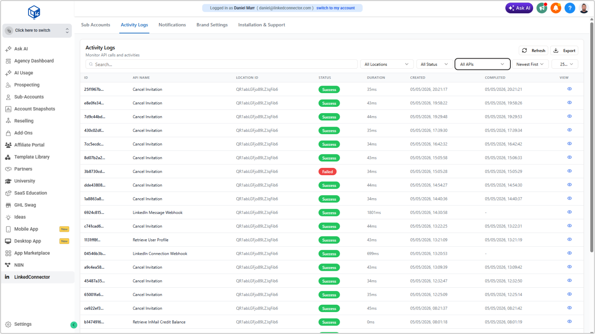This screenshot has height=334, width=595.
Task: Open Mobile App page
Action: 26,229
